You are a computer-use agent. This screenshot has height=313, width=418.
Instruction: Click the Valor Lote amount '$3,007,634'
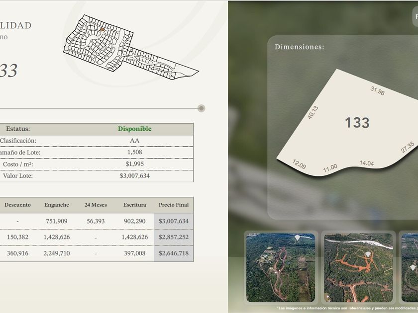pyautogui.click(x=135, y=176)
